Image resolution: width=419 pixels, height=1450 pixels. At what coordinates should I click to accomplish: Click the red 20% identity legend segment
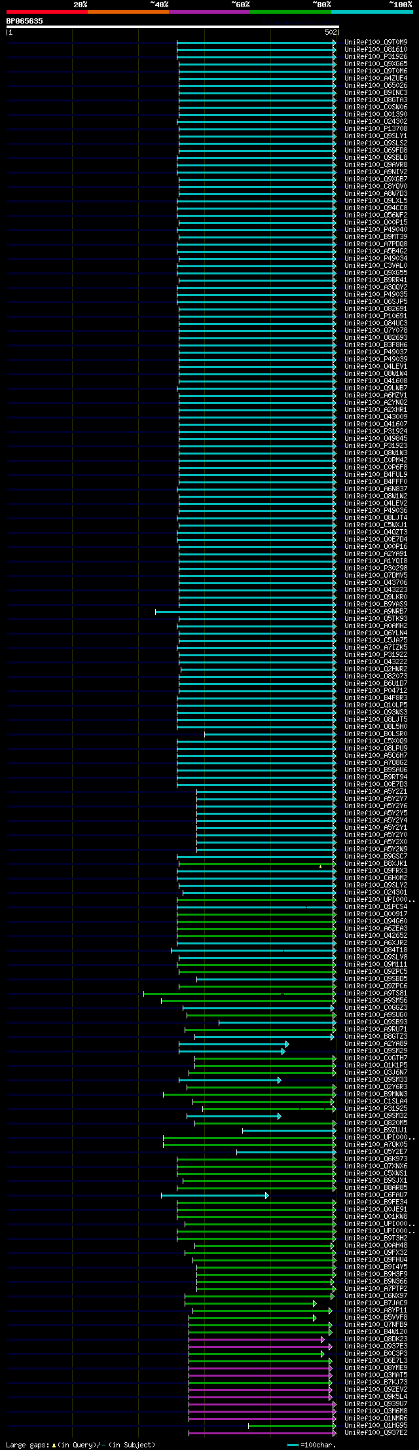click(46, 12)
